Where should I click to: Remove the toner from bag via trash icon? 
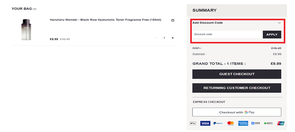click(173, 20)
